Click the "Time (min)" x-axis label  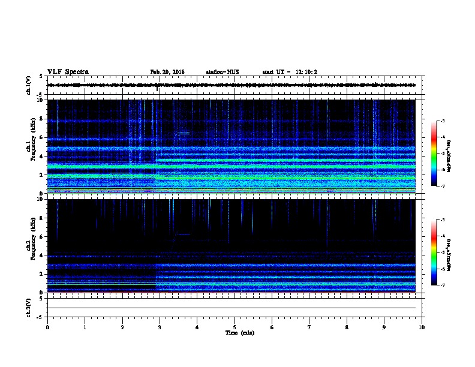coord(240,333)
